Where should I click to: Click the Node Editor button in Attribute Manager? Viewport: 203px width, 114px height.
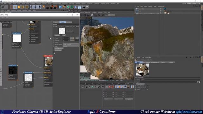coord(140,84)
